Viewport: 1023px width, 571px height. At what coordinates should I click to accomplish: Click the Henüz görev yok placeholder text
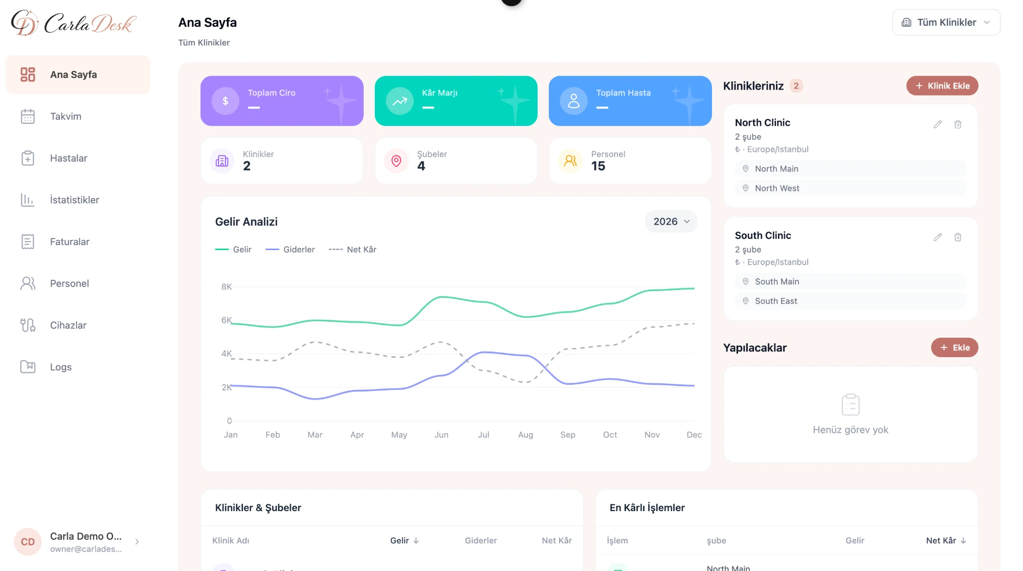[851, 430]
